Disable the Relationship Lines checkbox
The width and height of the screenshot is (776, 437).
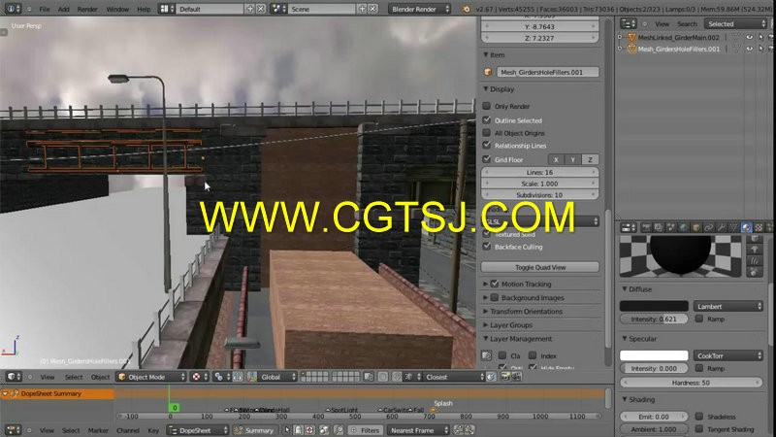click(x=487, y=145)
